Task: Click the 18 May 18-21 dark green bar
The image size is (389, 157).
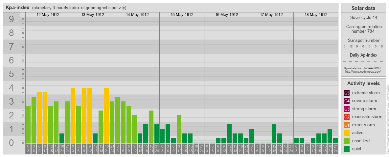Action: (330, 136)
